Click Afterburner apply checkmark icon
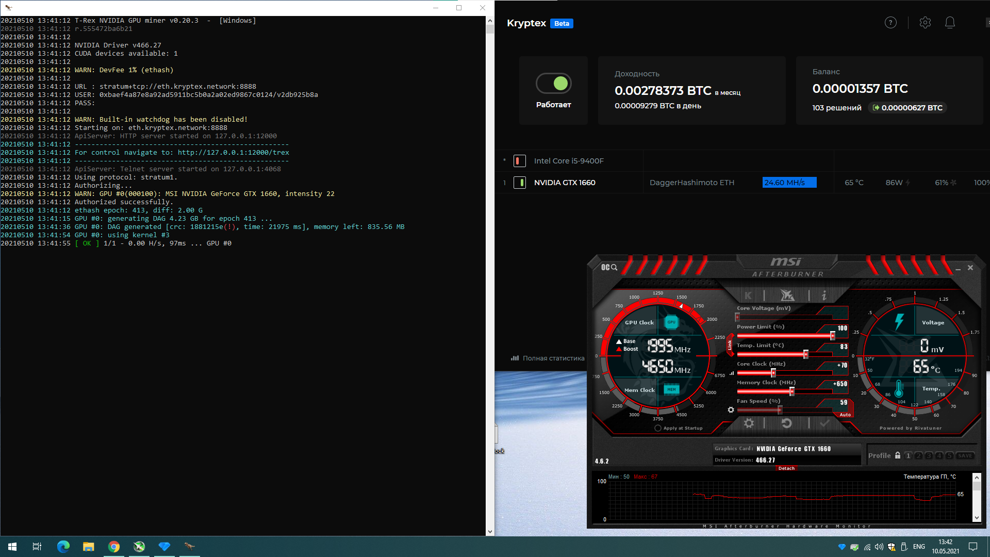Screen dimensions: 990x557 pos(824,423)
